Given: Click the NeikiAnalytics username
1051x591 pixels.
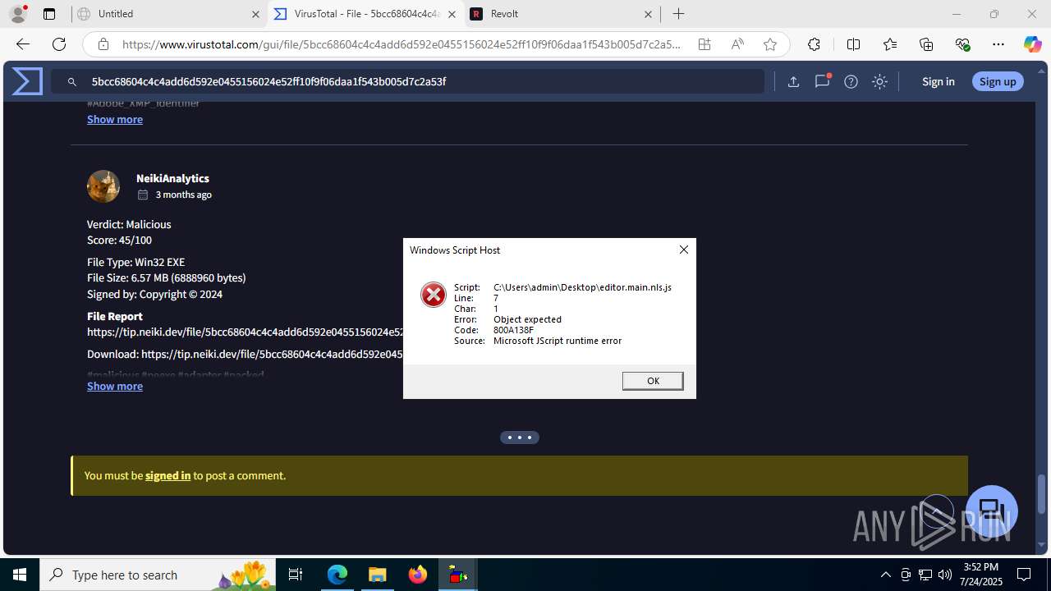Looking at the screenshot, I should pos(172,178).
